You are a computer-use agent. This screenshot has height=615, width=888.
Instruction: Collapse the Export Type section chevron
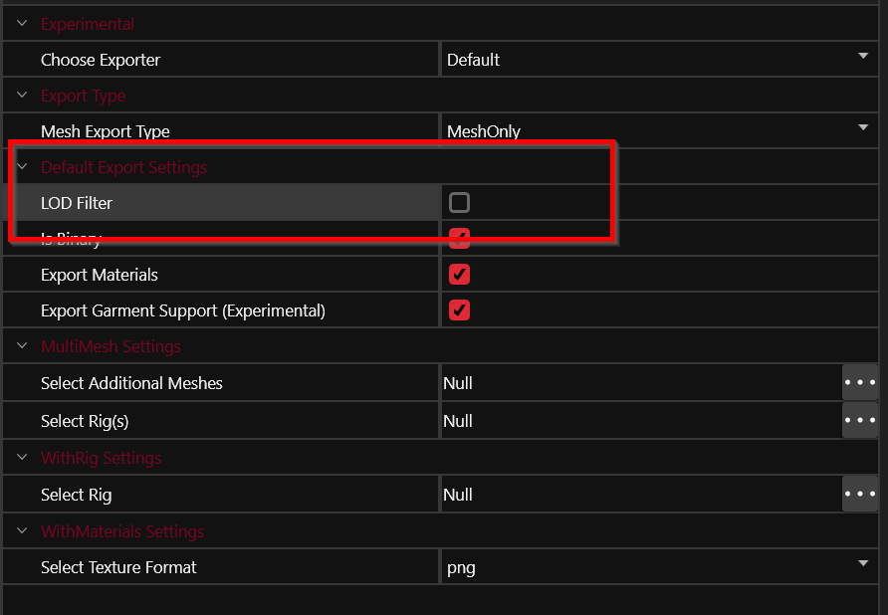pyautogui.click(x=22, y=96)
